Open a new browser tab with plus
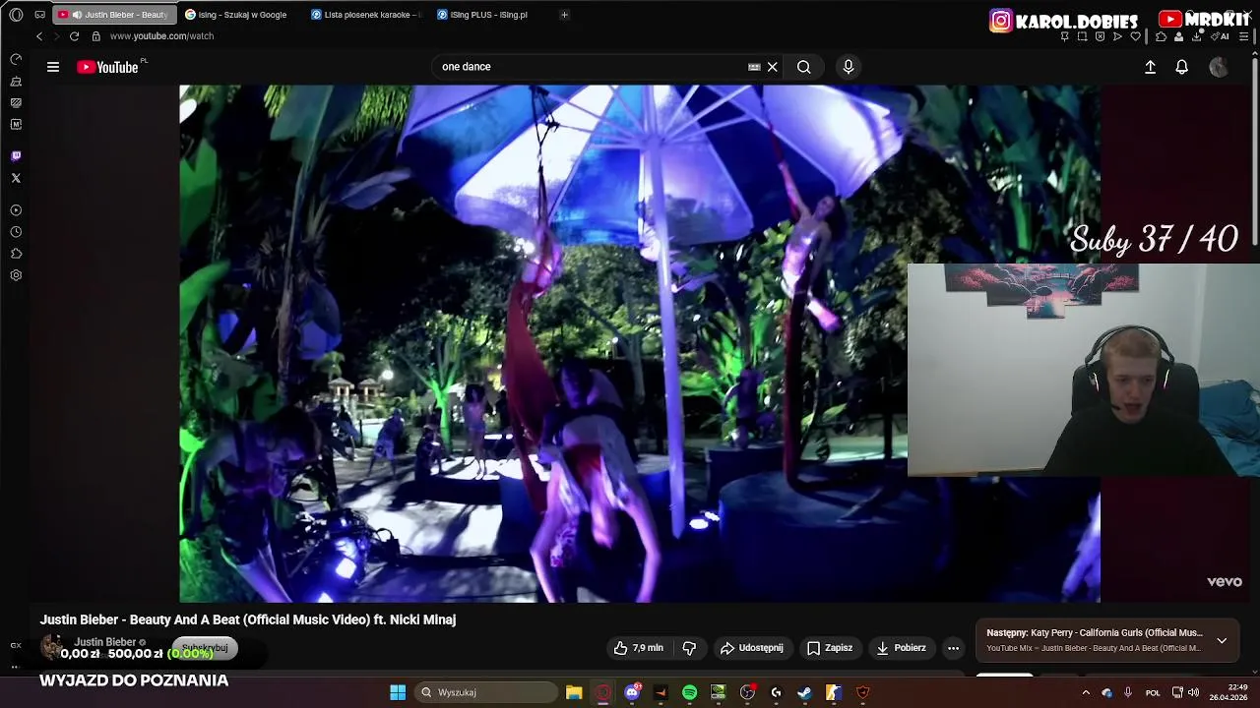The image size is (1260, 708). pos(564,15)
